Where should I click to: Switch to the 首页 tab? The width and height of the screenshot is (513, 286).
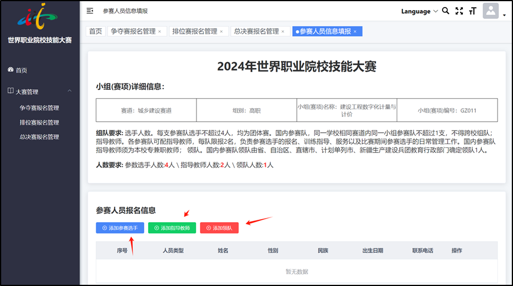coord(96,31)
